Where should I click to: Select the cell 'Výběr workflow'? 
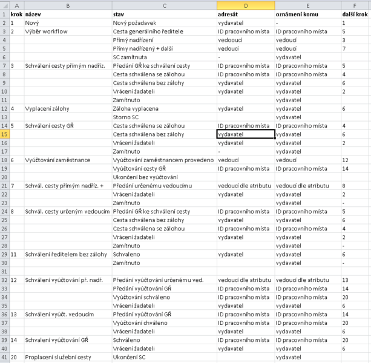pos(68,31)
